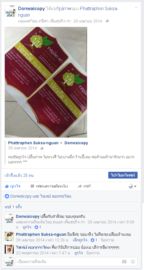The image size is (144, 270).
Task: Open the shared Por-Ka-Bid label photo
Action: [x=46, y=82]
